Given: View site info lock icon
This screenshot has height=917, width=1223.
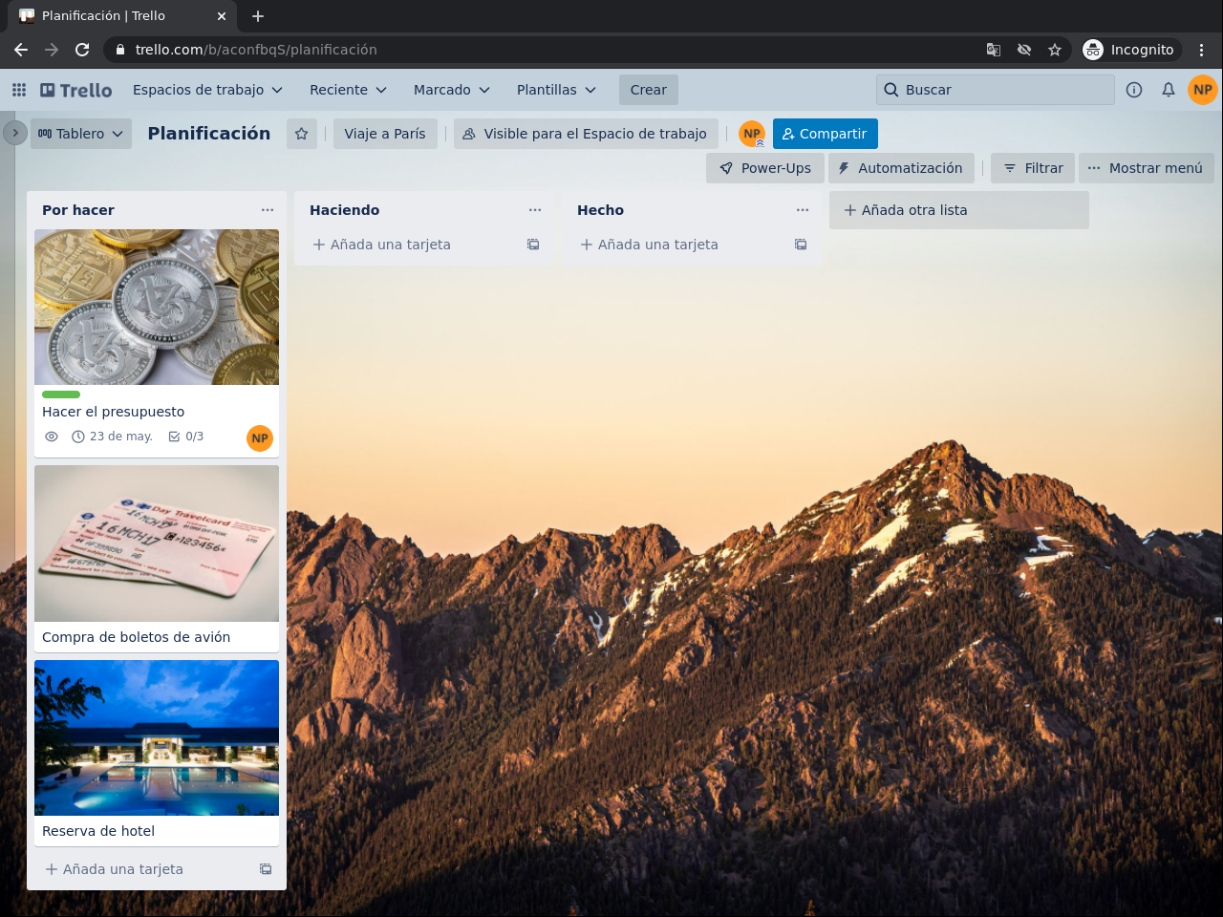Looking at the screenshot, I should coord(120,50).
